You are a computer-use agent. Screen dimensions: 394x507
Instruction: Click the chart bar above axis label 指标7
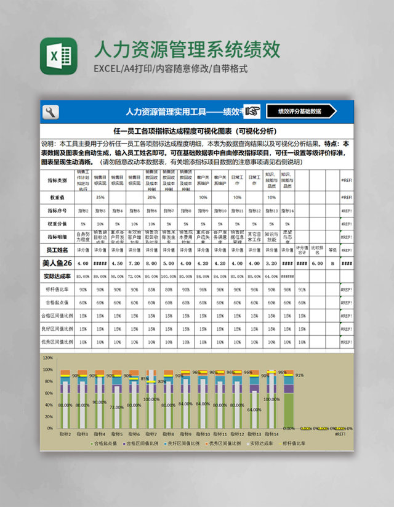(151, 399)
